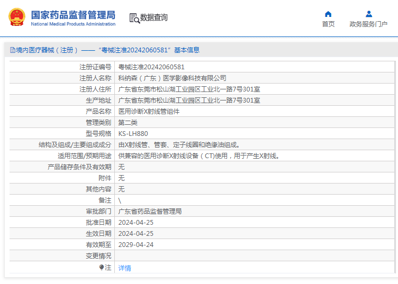Screen dimensions: 398x284
Task: Click National Medical Products Administration subtitle
Action: click(73, 24)
